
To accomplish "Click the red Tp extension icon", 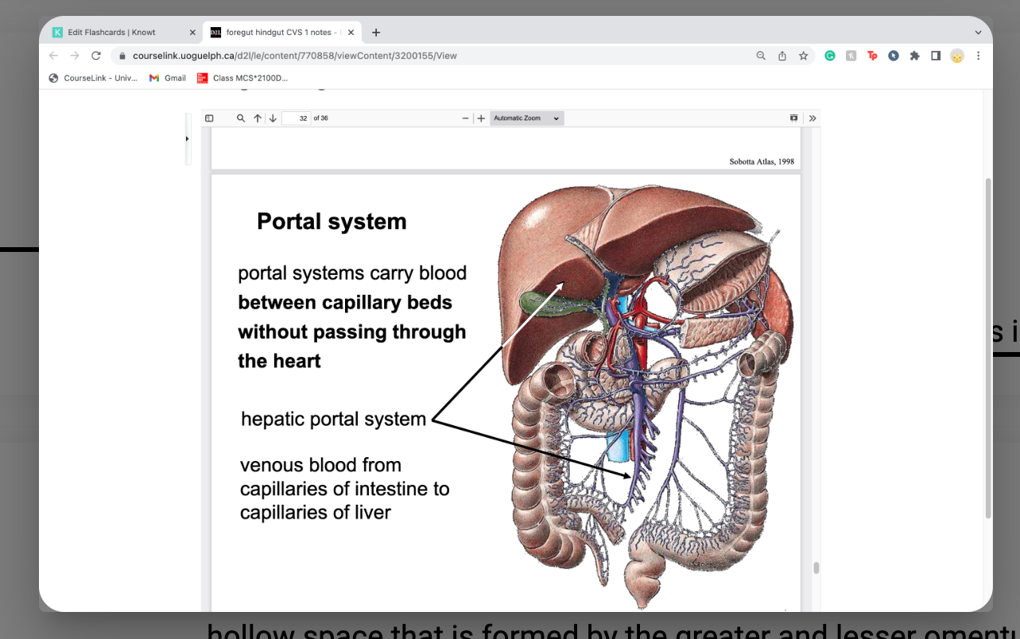I will pos(872,56).
